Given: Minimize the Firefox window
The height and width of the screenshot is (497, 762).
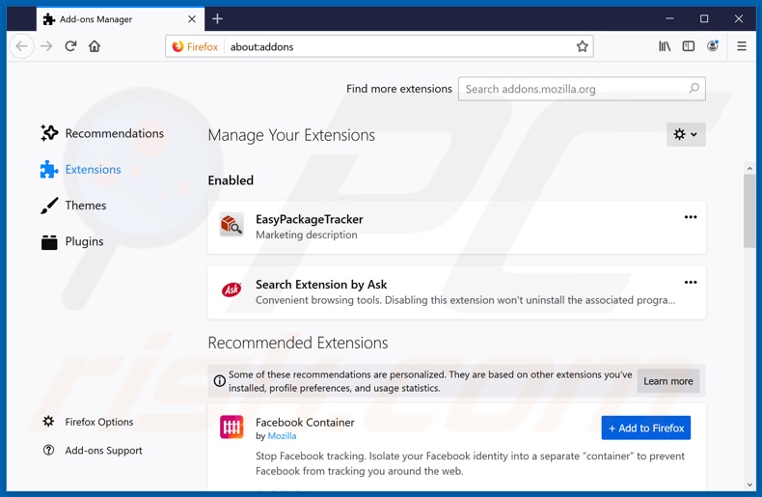Looking at the screenshot, I should (x=669, y=18).
